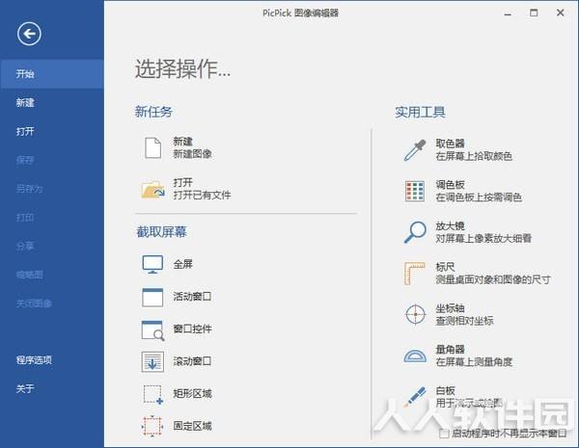The width and height of the screenshot is (579, 448).
Task: Click the color grid icon for 调色板
Action: tap(415, 191)
